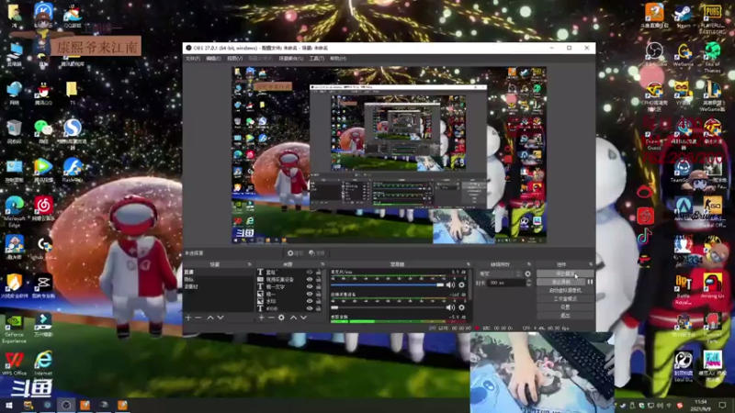Remove the selected scene with the minus icon
The width and height of the screenshot is (735, 413).
198,318
